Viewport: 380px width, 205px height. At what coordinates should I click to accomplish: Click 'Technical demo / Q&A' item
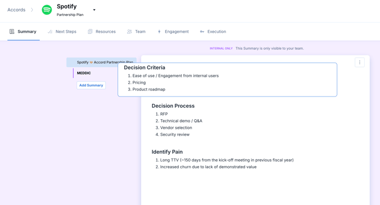[181, 121]
